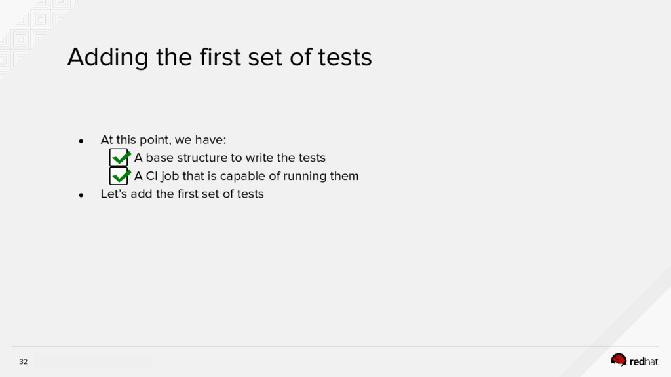The height and width of the screenshot is (377, 671).
Task: Click the horizontal footer divider line
Action: (334, 346)
